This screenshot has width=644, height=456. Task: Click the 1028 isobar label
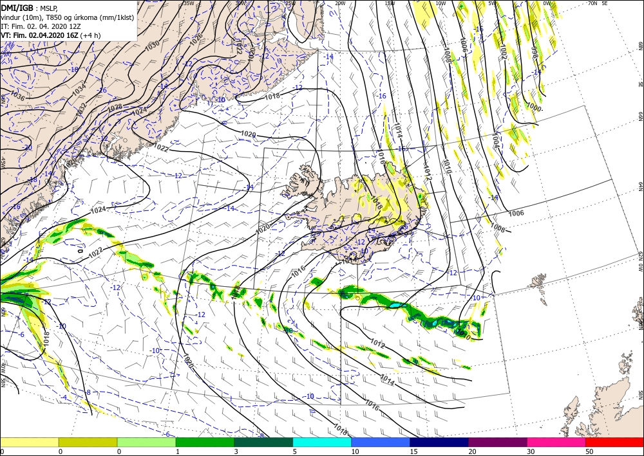(115, 107)
